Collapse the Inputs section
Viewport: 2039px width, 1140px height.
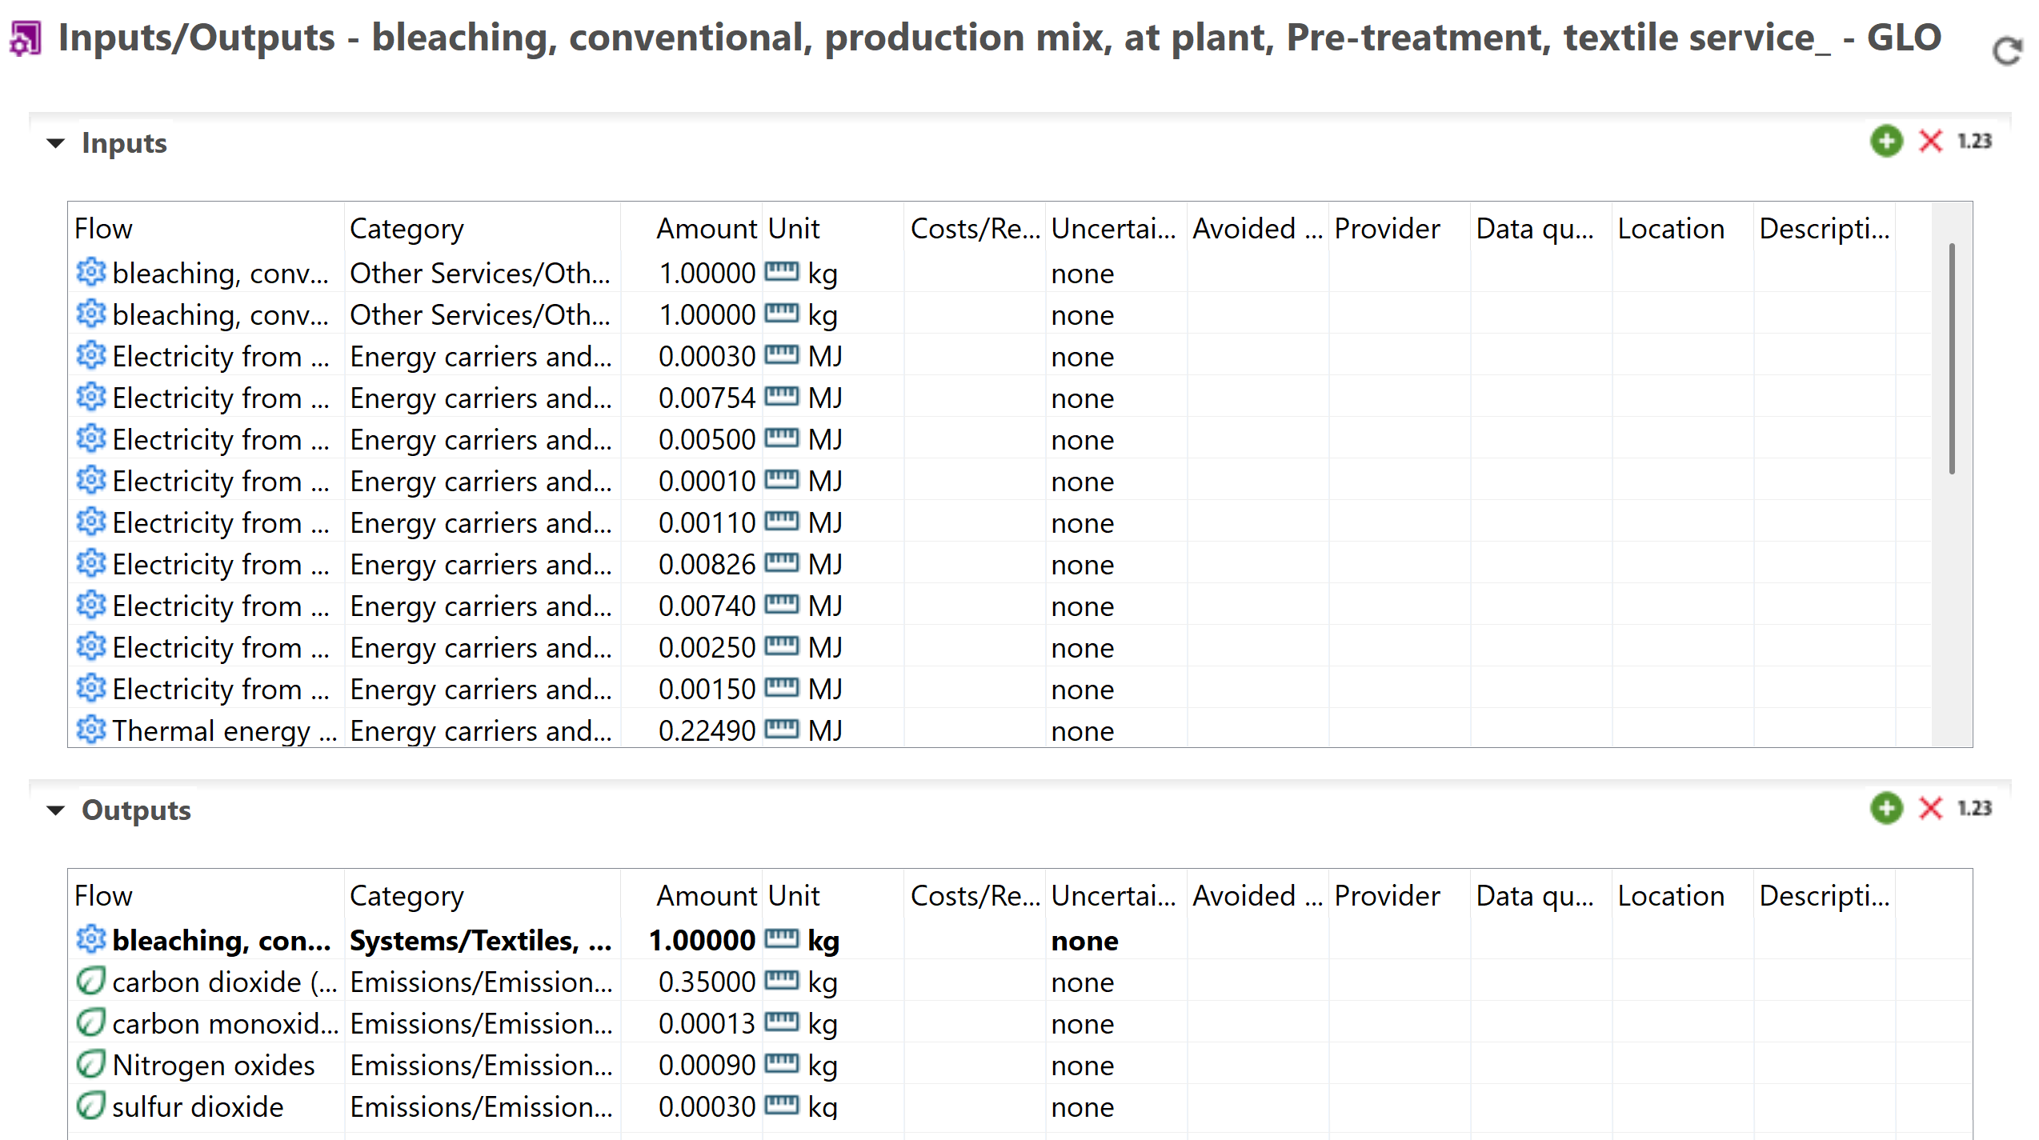pyautogui.click(x=55, y=144)
